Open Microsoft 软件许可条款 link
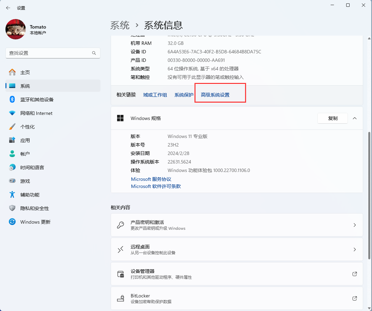 coord(156,186)
